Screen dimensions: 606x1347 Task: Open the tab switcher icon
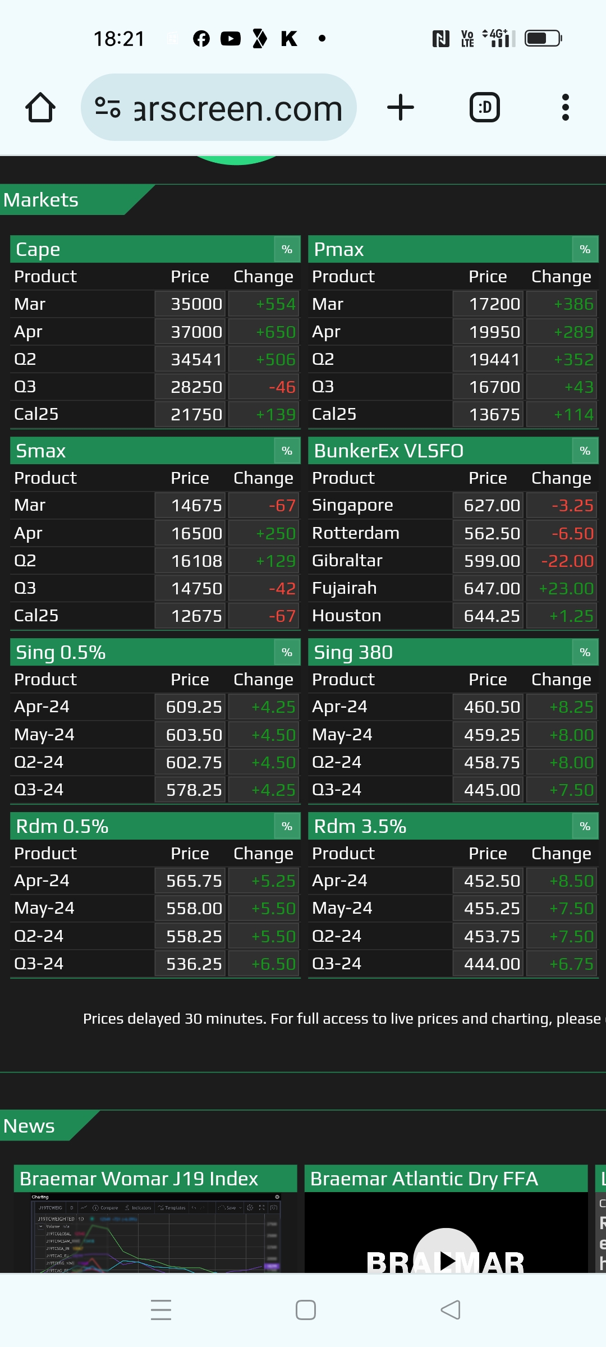pyautogui.click(x=484, y=107)
